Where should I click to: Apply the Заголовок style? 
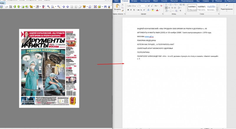pyautogui.click(x=211, y=8)
